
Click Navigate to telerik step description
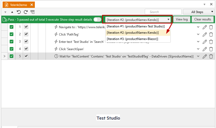point(82,27)
